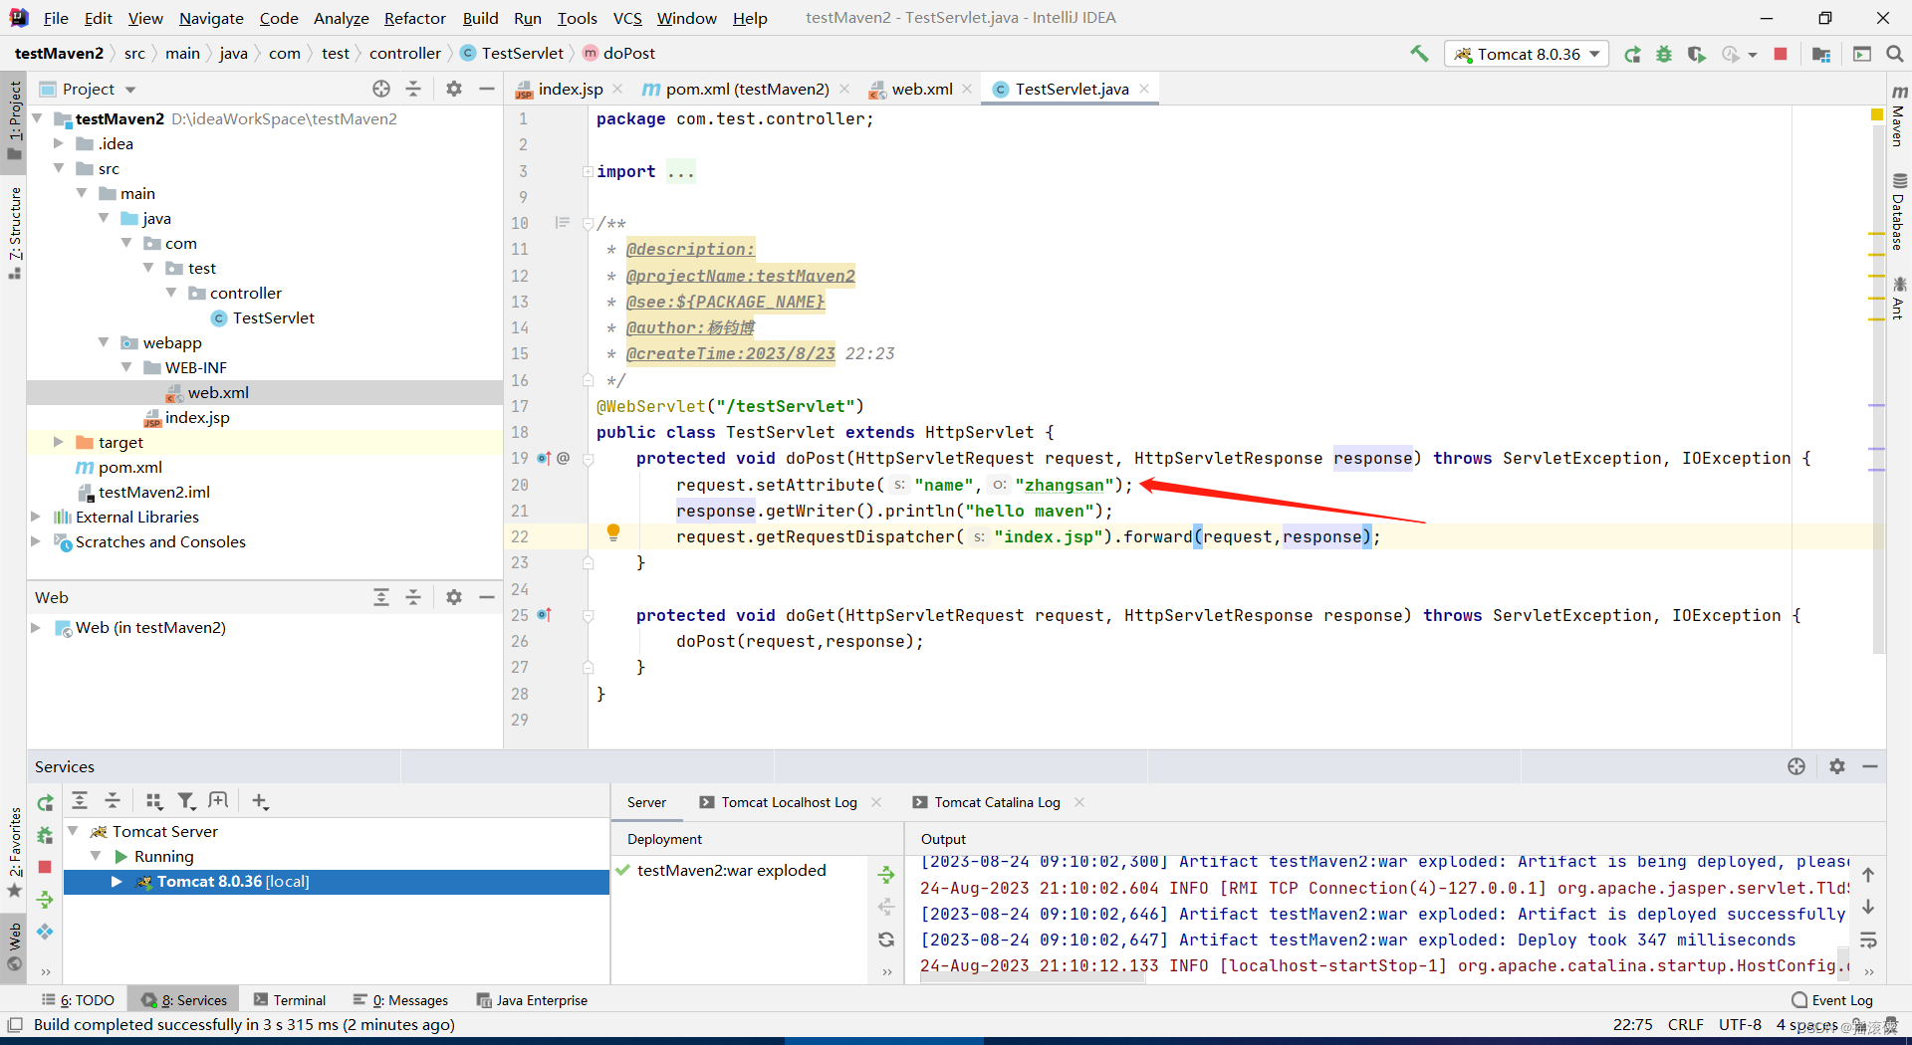Toggle the Maven tool window sidebar button
The width and height of the screenshot is (1912, 1045).
click(x=1898, y=115)
